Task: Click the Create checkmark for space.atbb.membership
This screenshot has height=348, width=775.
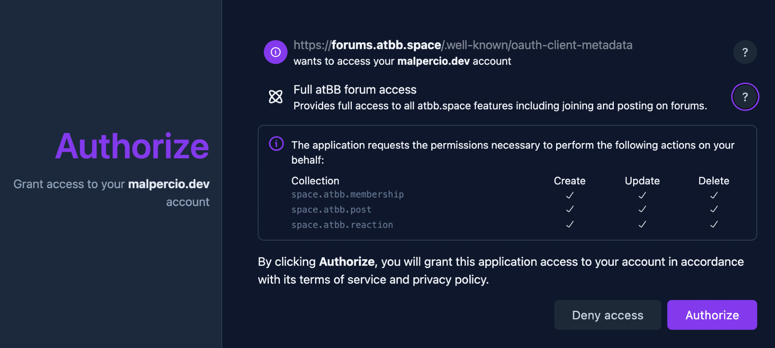Action: click(570, 195)
